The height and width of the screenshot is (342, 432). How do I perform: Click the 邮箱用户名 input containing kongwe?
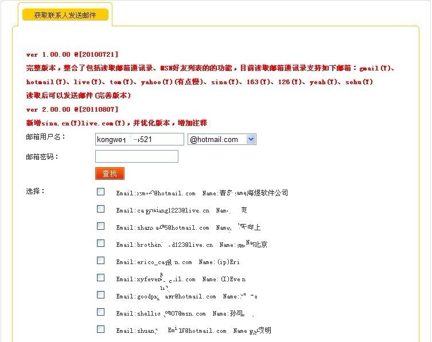(x=139, y=139)
